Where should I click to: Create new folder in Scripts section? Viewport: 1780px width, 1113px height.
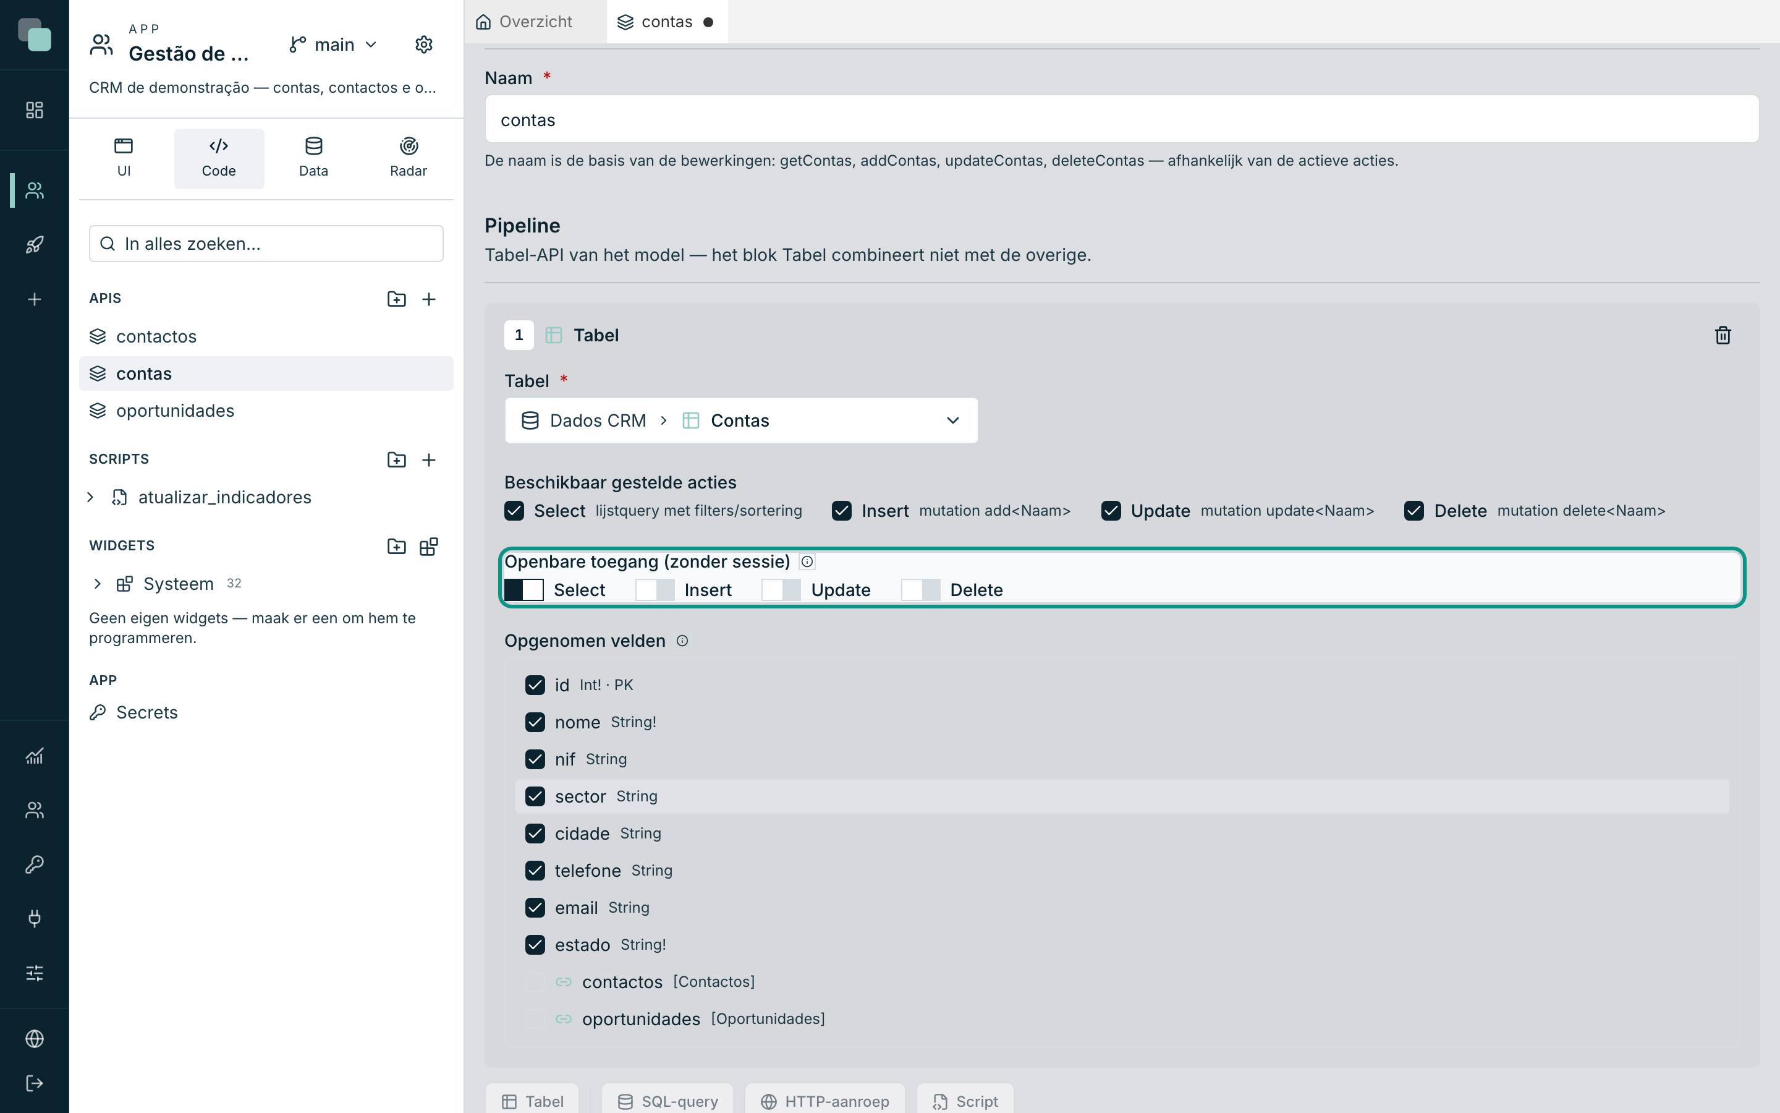pos(396,459)
